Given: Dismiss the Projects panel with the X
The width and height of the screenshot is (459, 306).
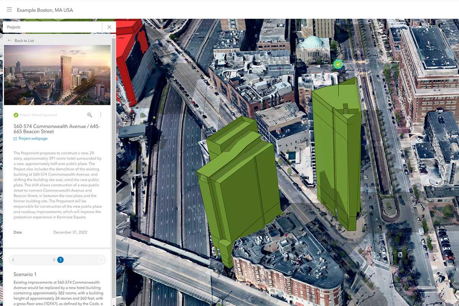Looking at the screenshot, I should [x=109, y=27].
